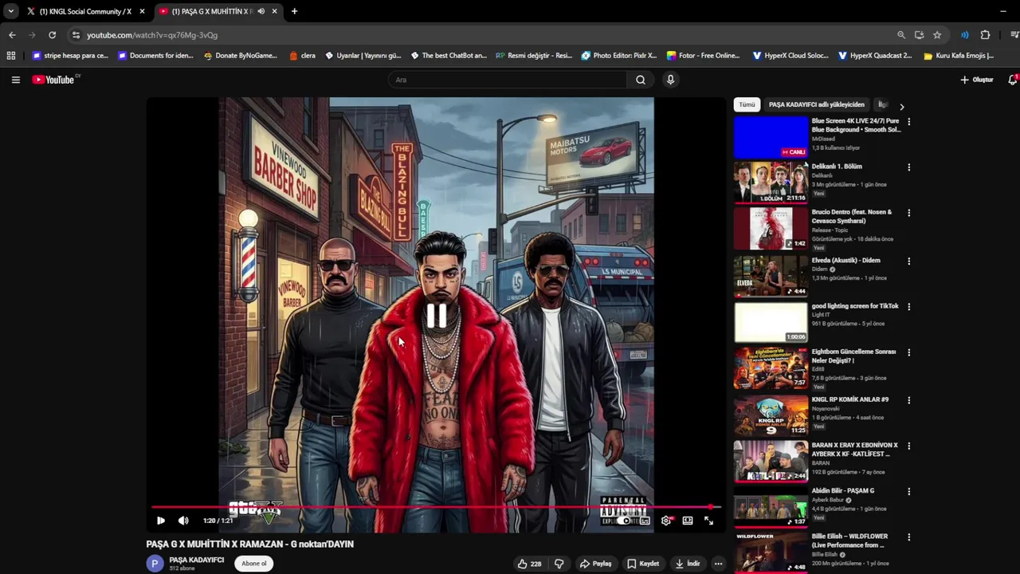Image resolution: width=1020 pixels, height=574 pixels.
Task: Open options for good lighting screen video
Action: click(x=908, y=307)
